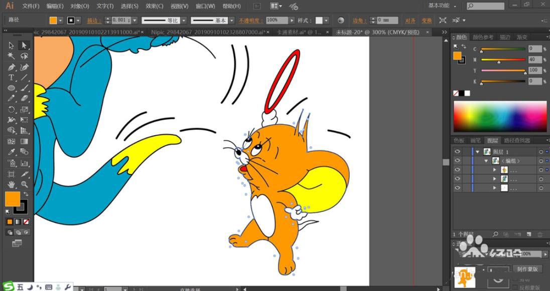Open the stroke color dropdown in control bar
The width and height of the screenshot is (550, 291).
point(78,21)
